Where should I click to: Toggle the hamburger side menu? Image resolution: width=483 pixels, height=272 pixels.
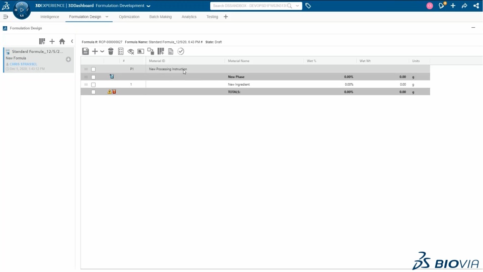pyautogui.click(x=5, y=17)
